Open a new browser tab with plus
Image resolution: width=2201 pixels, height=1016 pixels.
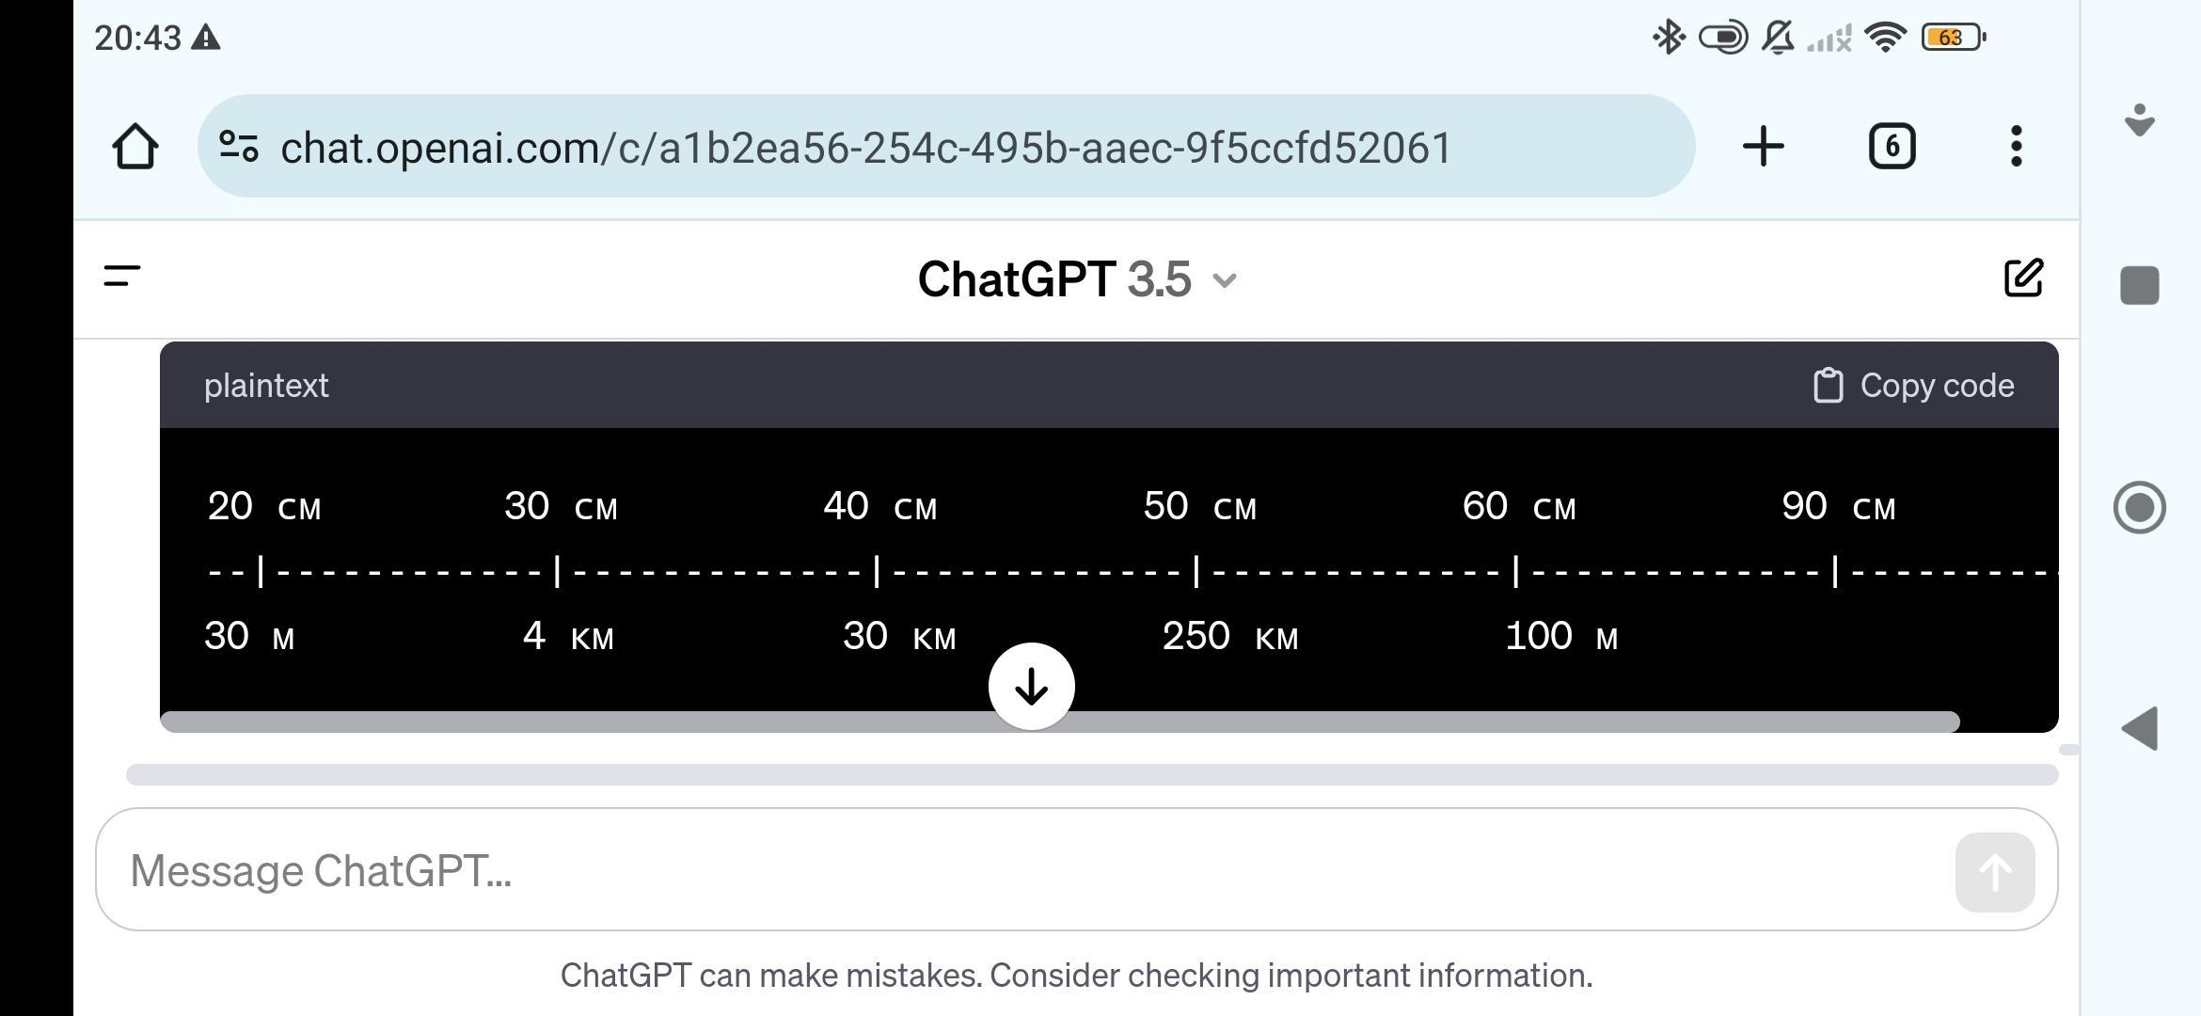coord(1763,147)
